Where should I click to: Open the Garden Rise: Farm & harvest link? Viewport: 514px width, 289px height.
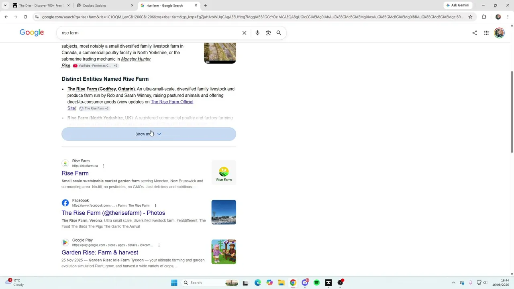(100, 252)
